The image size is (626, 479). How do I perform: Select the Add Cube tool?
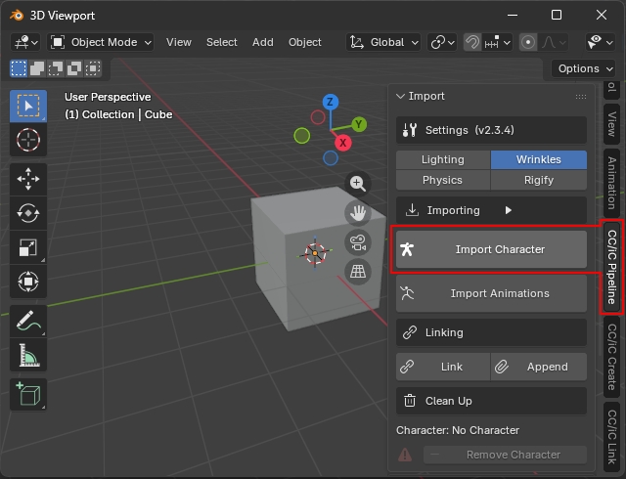tap(28, 394)
